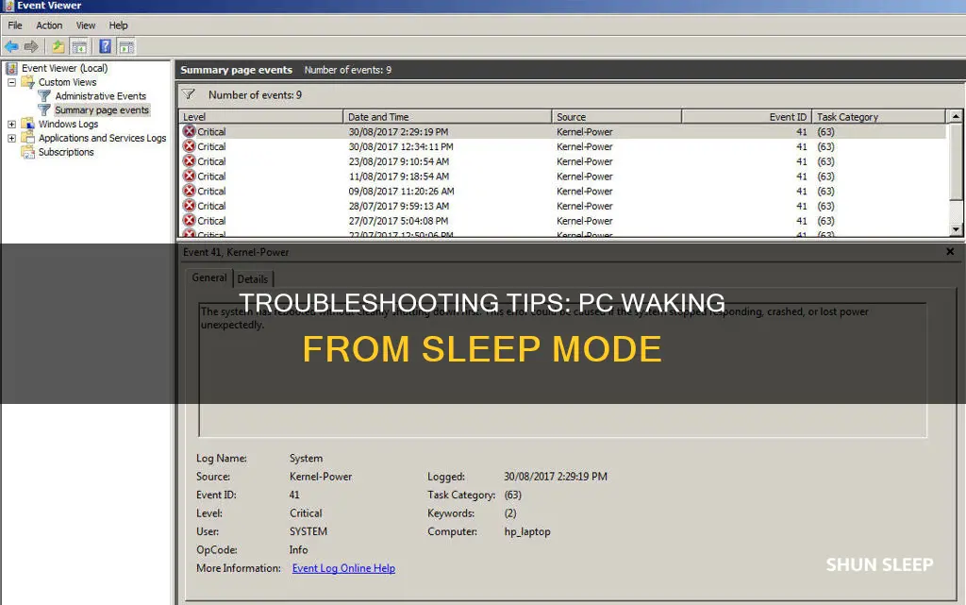Click the Custom Views folder icon
Screen dimensions: 966x605
[x=27, y=82]
